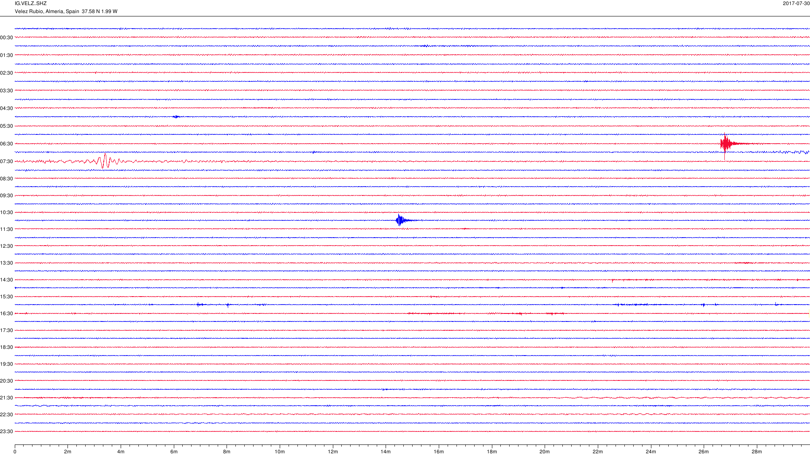The width and height of the screenshot is (810, 455).
Task: Click the 22m axis label
Action: click(598, 452)
